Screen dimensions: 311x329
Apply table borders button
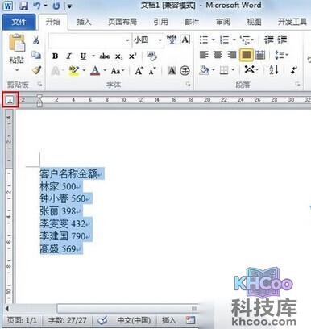[224, 70]
